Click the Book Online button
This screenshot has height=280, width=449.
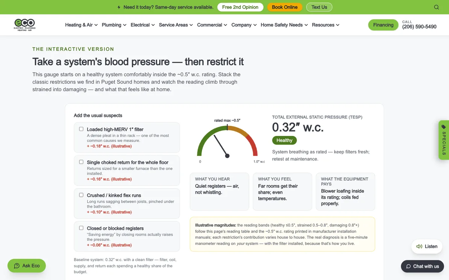point(285,7)
